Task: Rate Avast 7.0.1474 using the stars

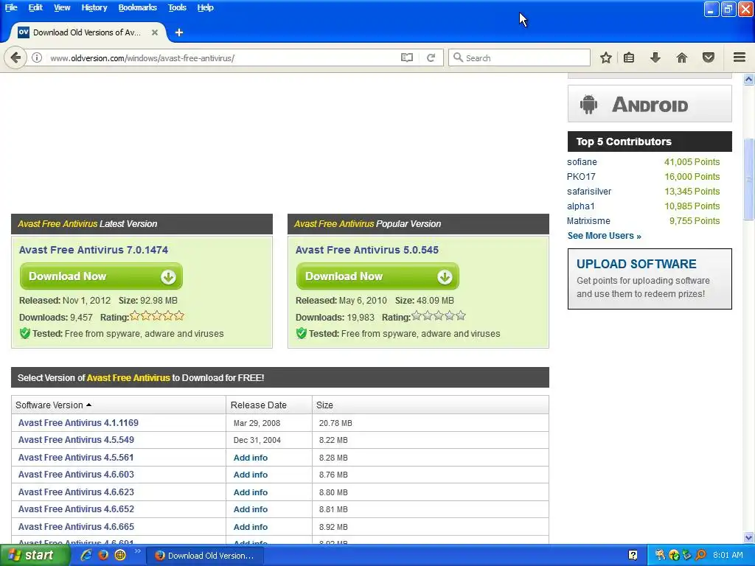Action: pos(157,316)
